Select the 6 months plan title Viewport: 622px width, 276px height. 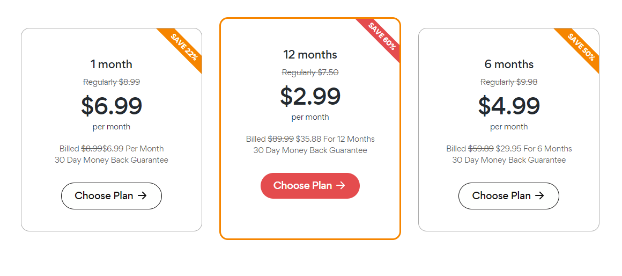click(x=509, y=64)
